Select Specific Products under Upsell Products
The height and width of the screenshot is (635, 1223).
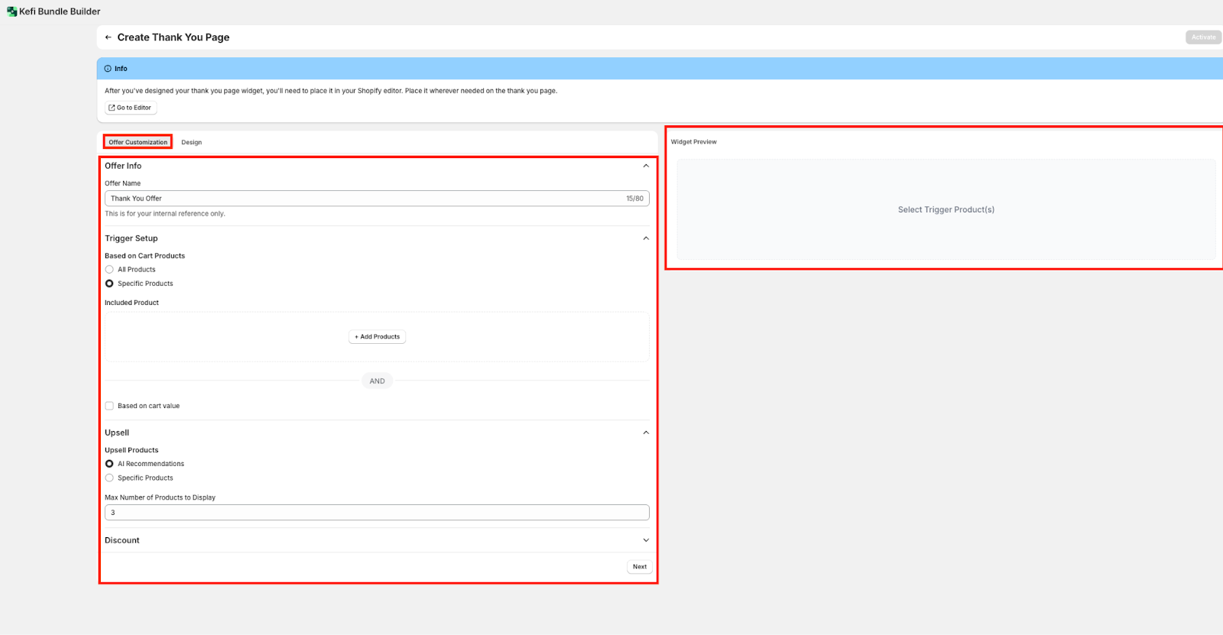109,478
